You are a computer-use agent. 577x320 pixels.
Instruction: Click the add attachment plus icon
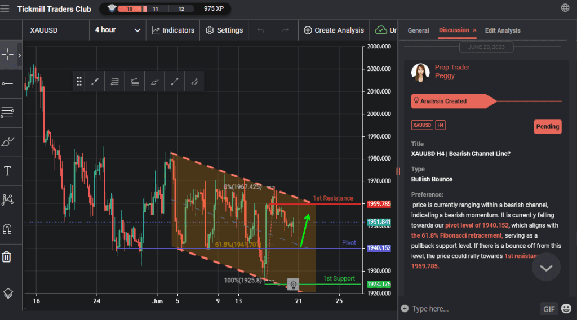click(405, 309)
